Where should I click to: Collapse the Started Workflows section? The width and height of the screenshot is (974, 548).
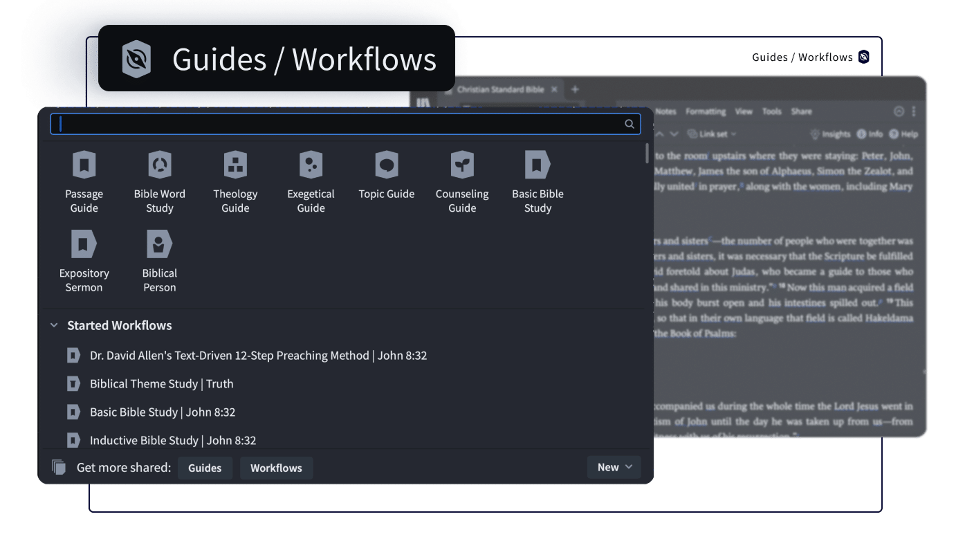point(54,325)
